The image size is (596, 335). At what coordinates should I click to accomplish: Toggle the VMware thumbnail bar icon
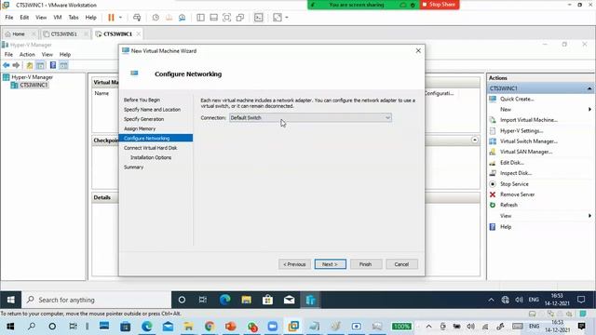point(213,18)
